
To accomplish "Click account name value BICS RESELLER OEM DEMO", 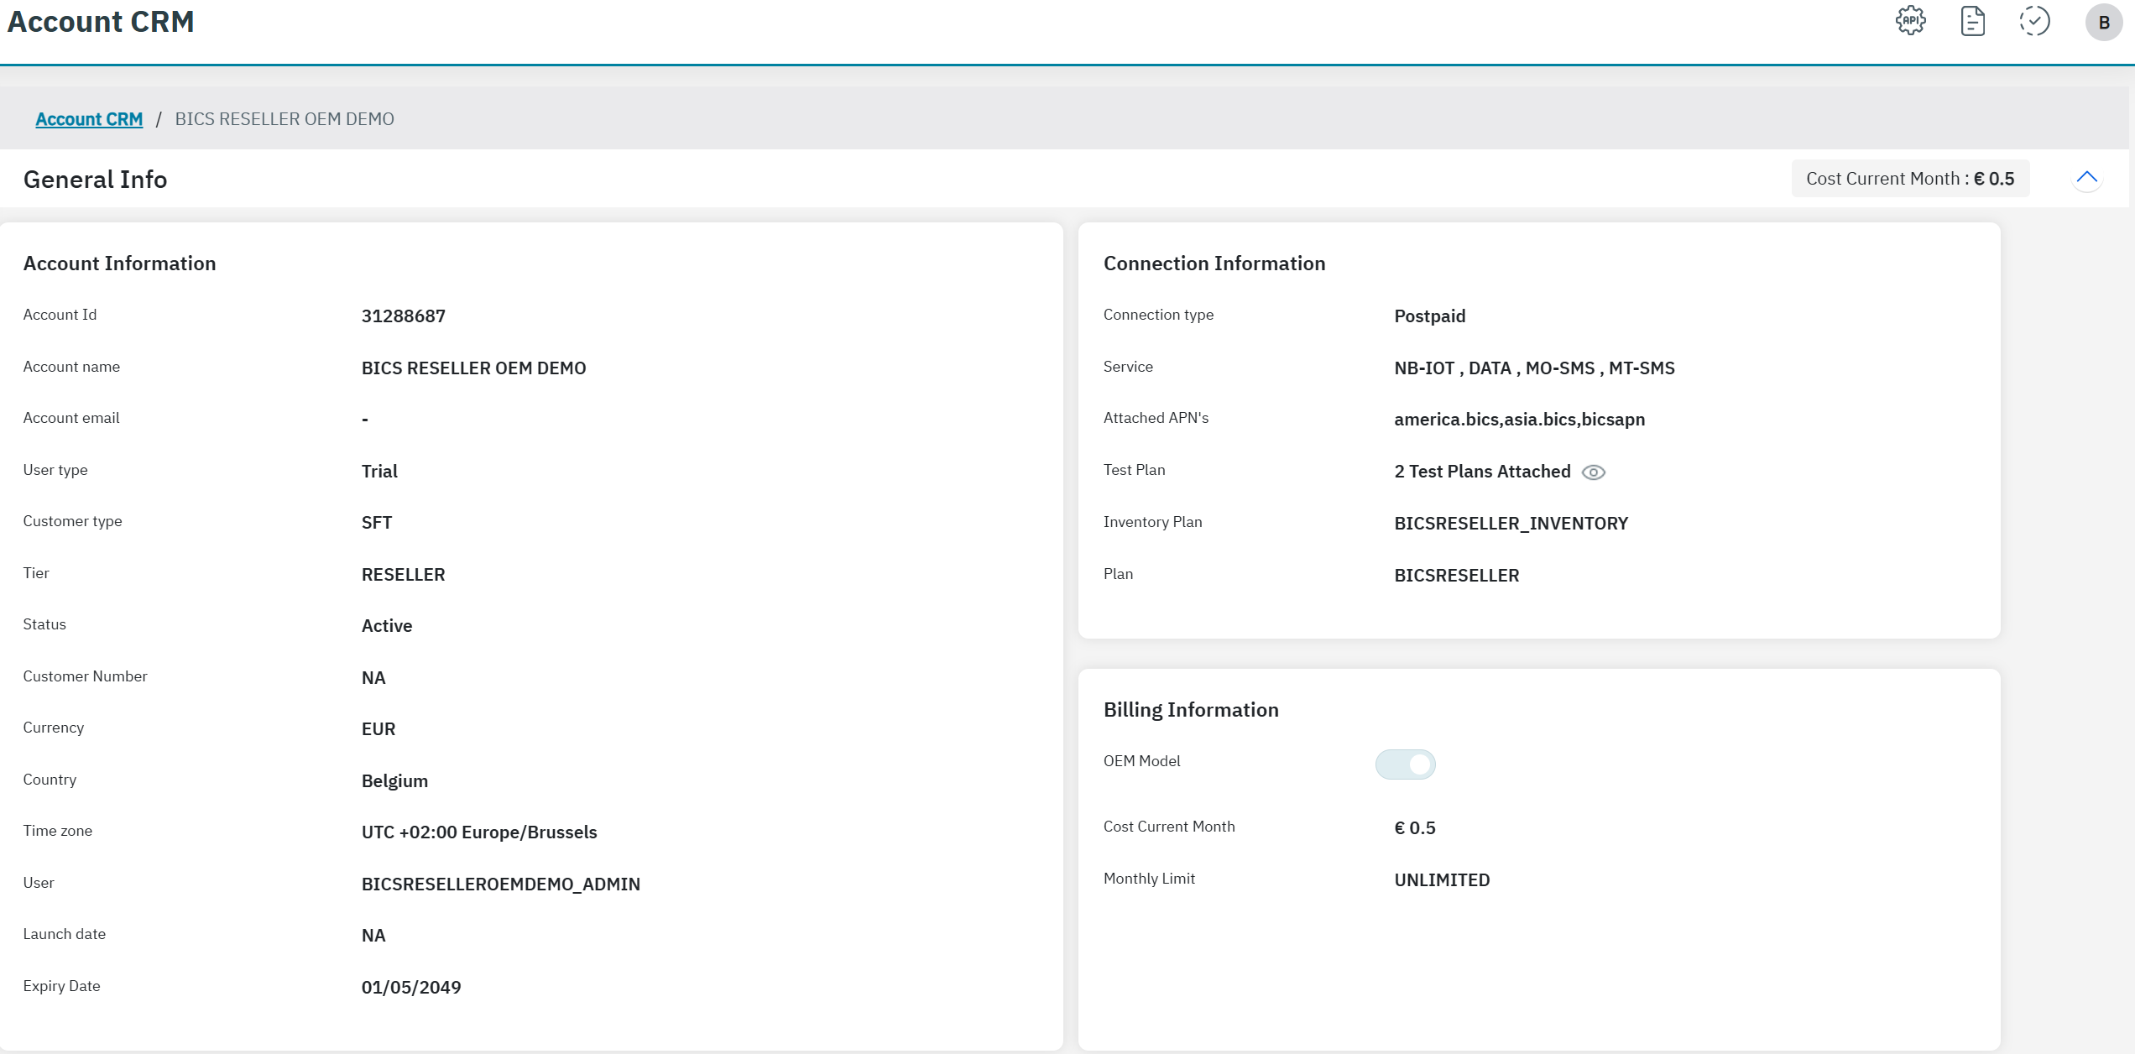I will pyautogui.click(x=473, y=368).
